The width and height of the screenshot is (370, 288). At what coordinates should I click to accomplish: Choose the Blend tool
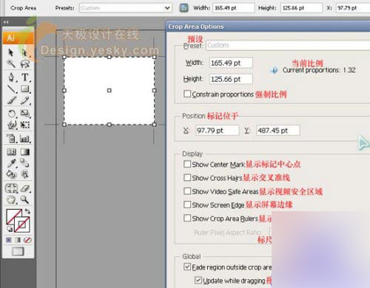point(24,163)
